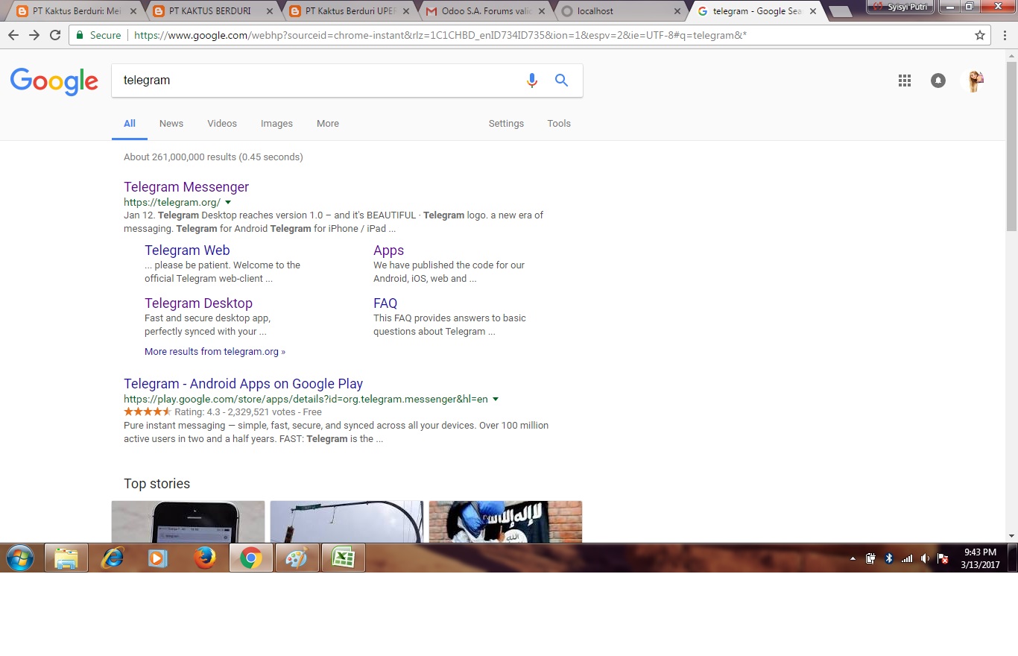This screenshot has height=656, width=1018.
Task: Open the Google account avatar
Action: (974, 81)
